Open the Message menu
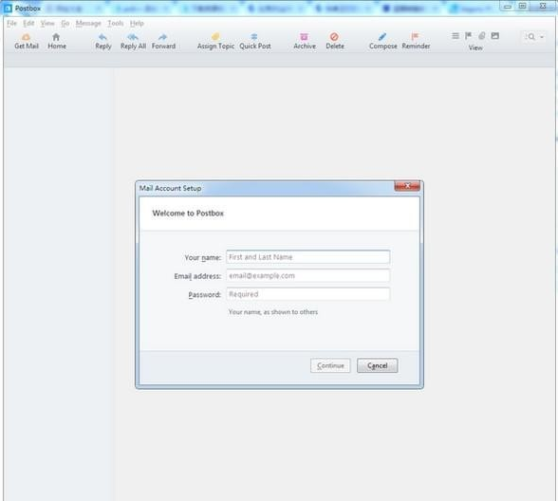 click(88, 24)
